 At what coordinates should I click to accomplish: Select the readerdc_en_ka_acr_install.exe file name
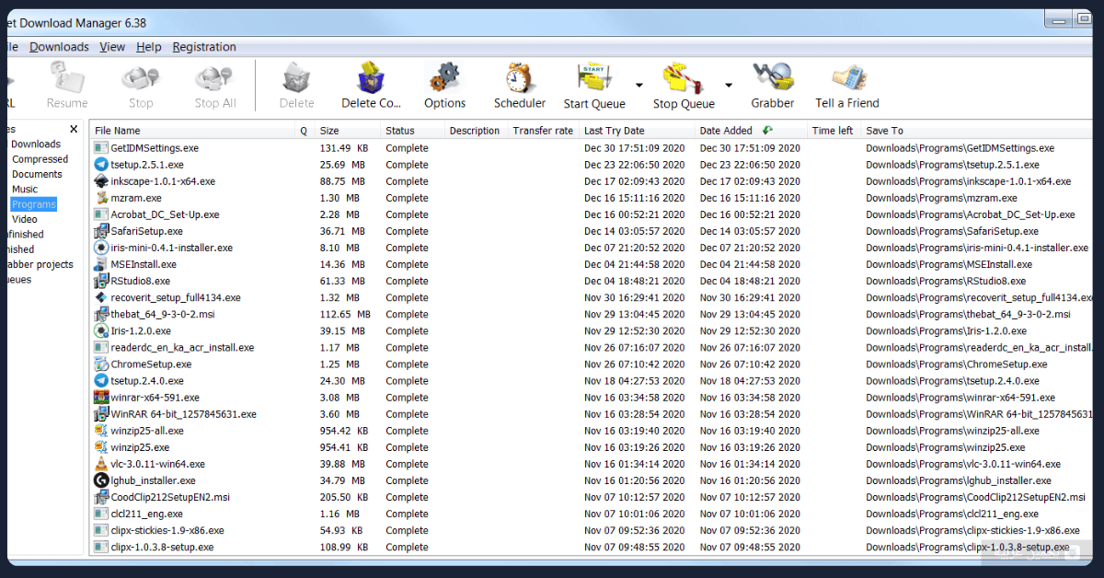(x=182, y=348)
